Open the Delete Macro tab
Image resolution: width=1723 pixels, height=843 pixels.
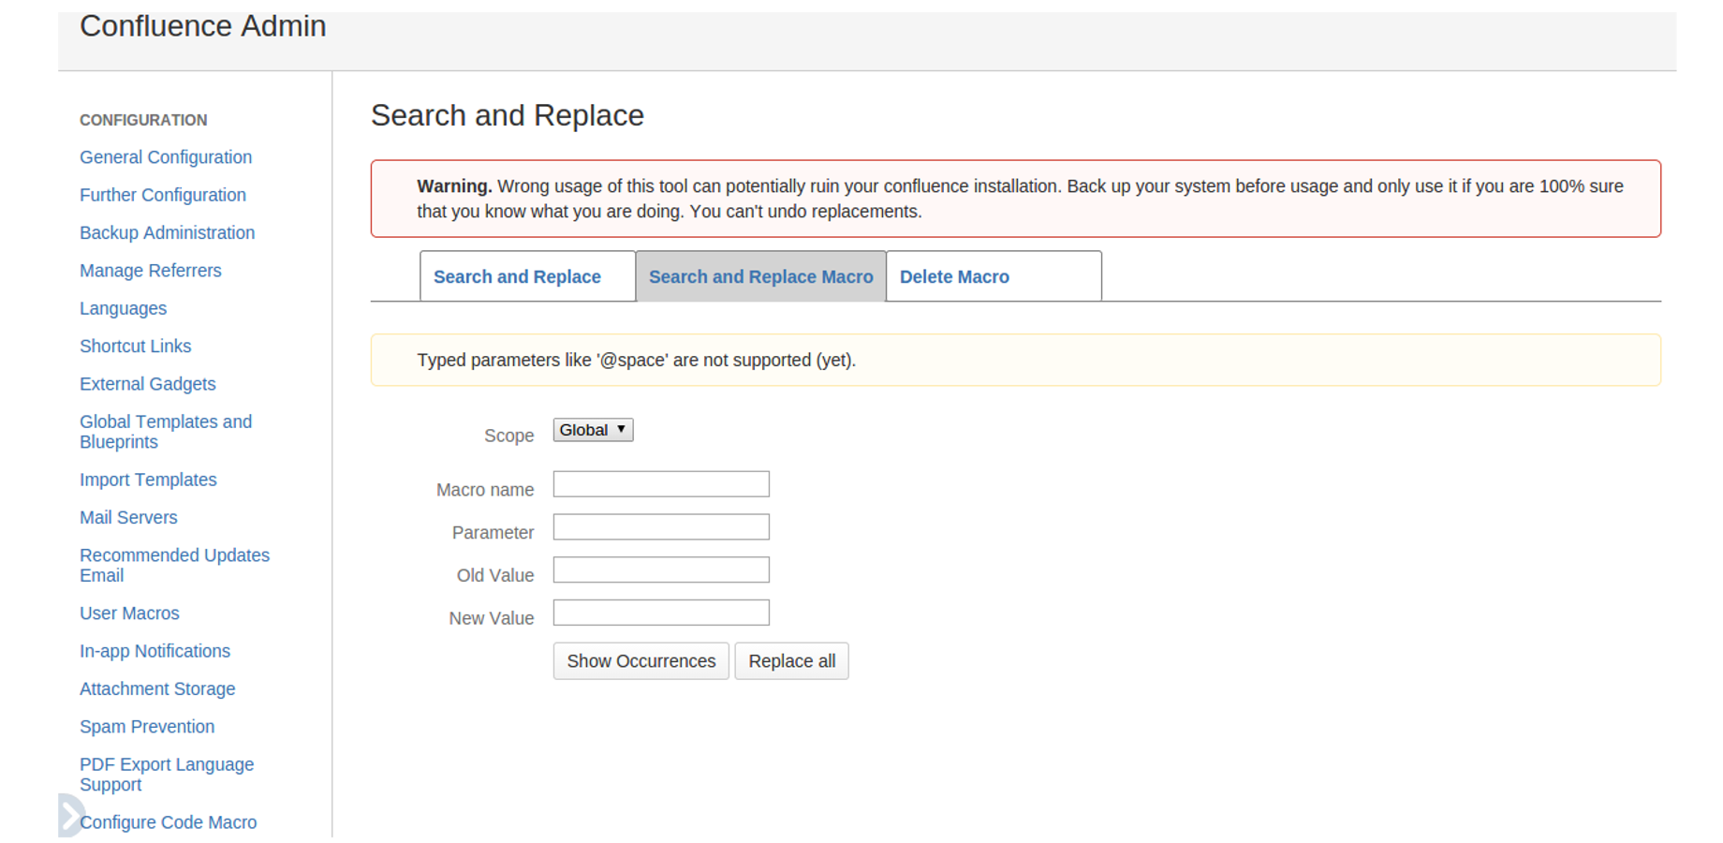(x=954, y=277)
